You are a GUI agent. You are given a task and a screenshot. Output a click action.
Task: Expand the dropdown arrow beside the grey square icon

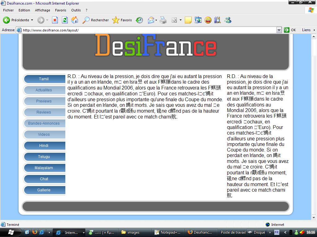pos(180,20)
